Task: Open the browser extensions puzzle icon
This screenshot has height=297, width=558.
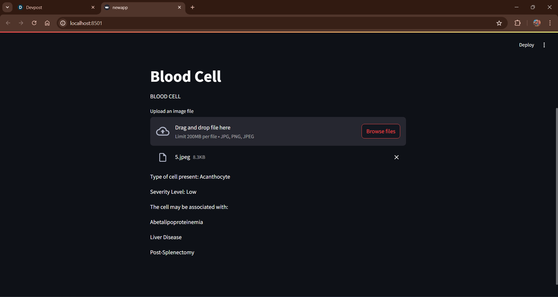Action: (x=518, y=23)
